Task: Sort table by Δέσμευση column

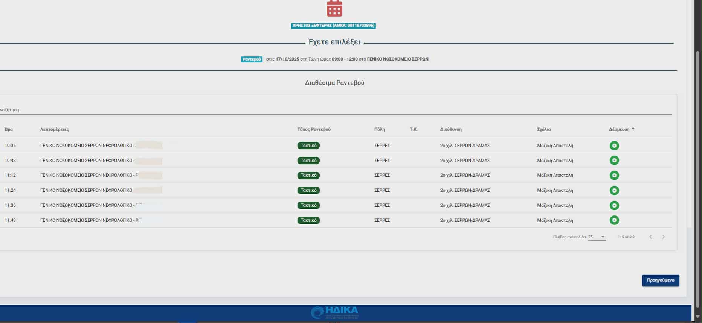Action: pyautogui.click(x=619, y=129)
